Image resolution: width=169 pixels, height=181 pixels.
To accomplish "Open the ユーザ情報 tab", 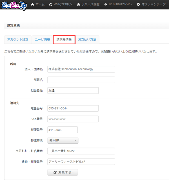I will [x=42, y=40].
